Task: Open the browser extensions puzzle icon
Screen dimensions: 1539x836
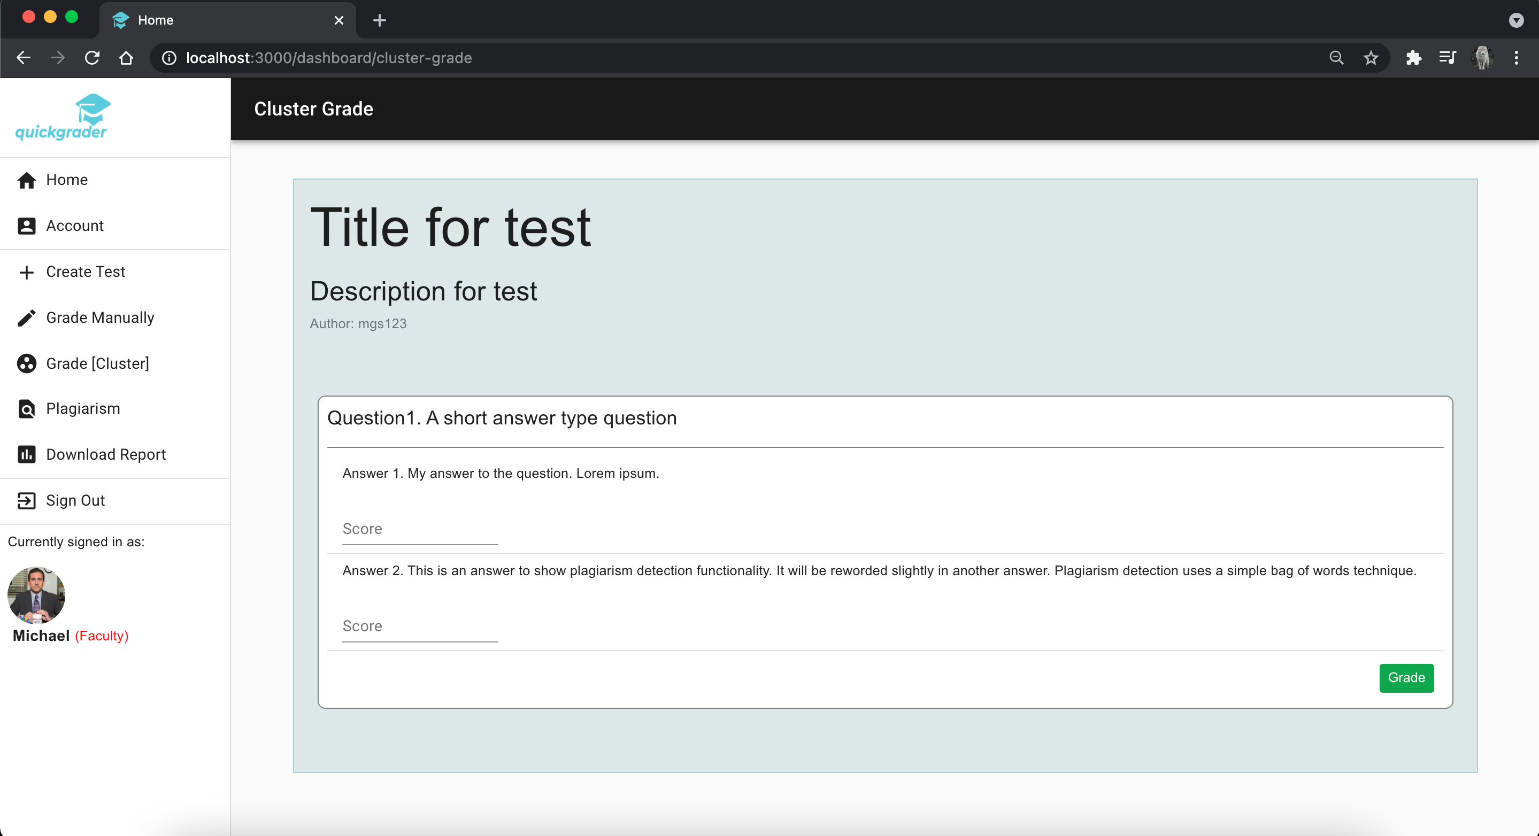Action: coord(1413,58)
